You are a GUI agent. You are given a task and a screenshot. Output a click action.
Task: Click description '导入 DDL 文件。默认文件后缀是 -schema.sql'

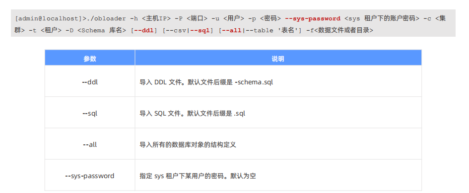tap(206, 82)
